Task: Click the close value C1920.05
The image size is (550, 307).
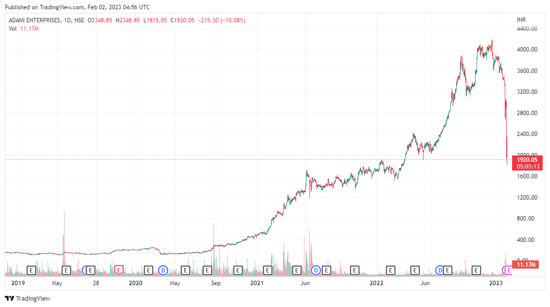Action: (x=182, y=20)
